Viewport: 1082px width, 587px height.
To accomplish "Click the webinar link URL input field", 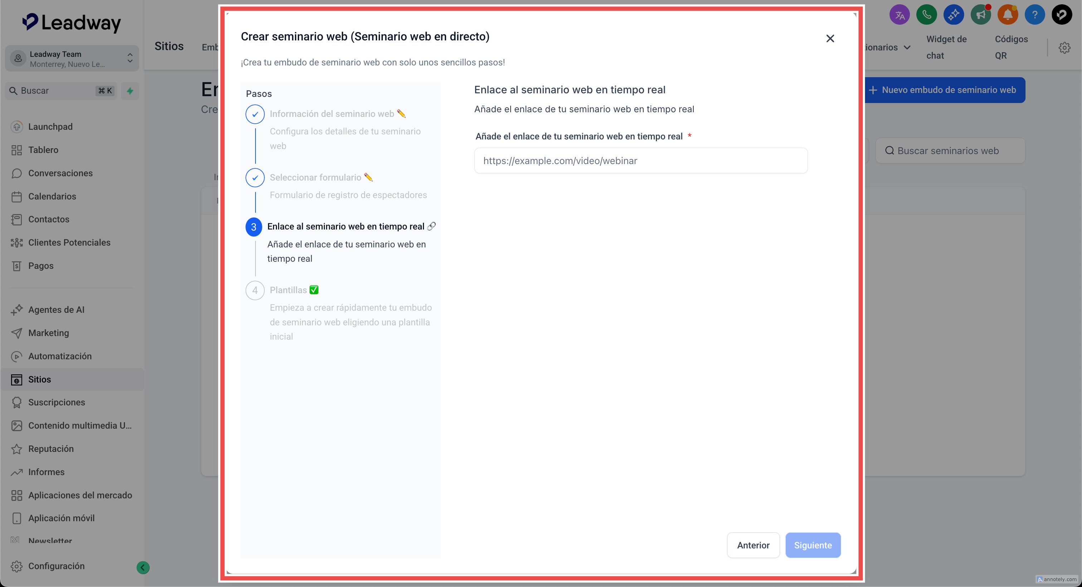I will [640, 161].
